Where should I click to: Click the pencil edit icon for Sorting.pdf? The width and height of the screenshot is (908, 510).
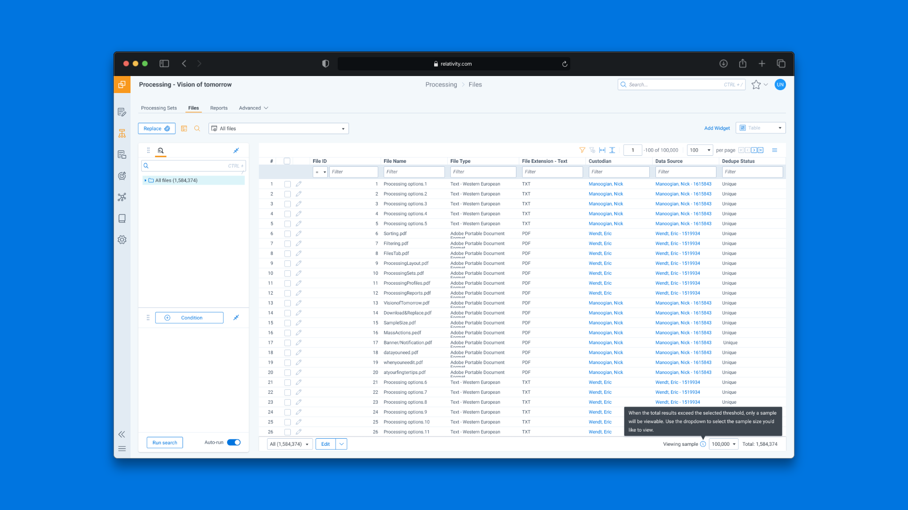click(x=298, y=234)
